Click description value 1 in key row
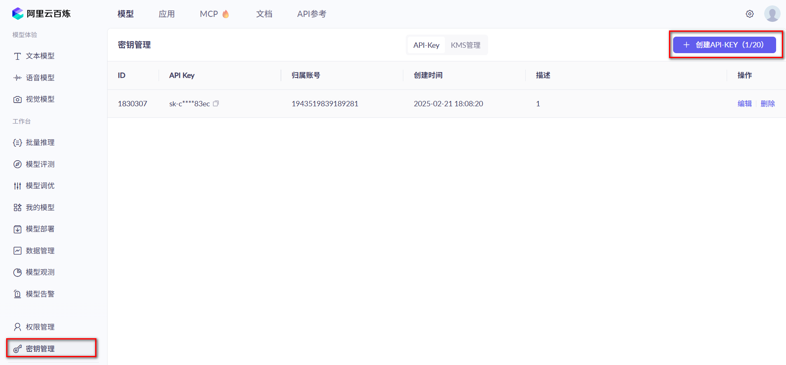The width and height of the screenshot is (786, 365). (x=538, y=104)
